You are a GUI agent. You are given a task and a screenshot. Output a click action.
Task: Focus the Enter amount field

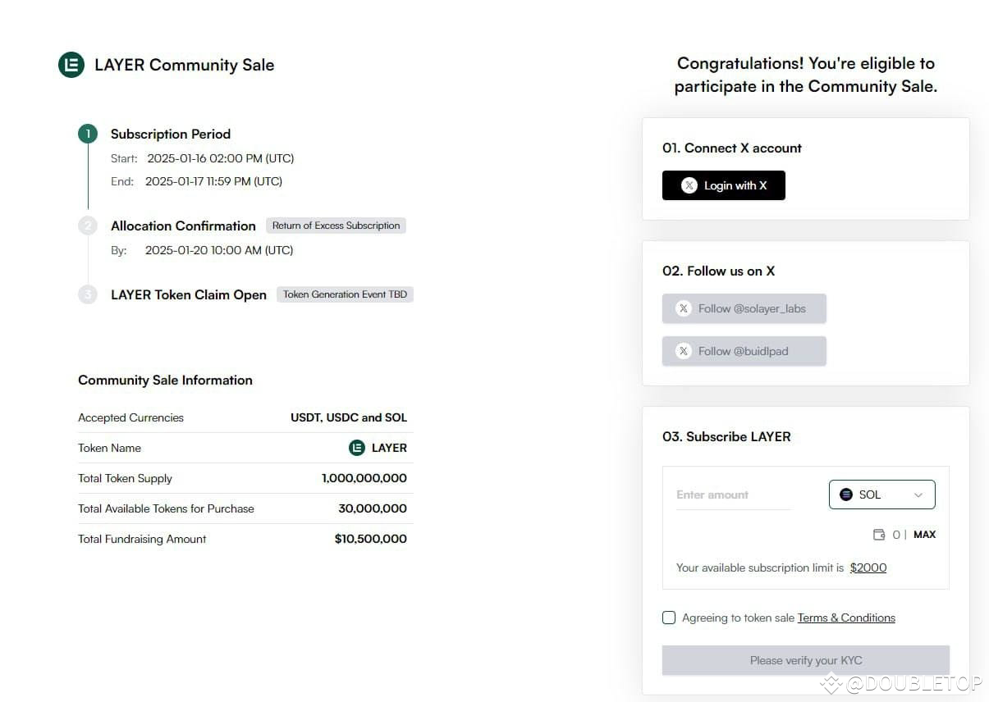[x=734, y=495]
